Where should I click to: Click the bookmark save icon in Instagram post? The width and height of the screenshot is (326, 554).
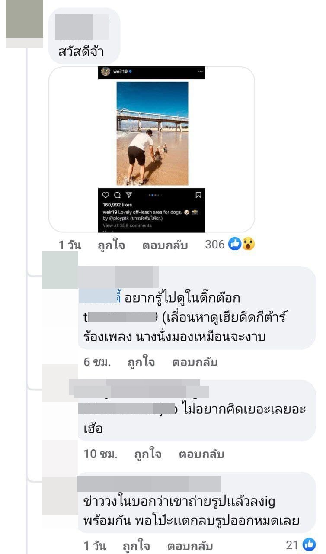coord(198,195)
